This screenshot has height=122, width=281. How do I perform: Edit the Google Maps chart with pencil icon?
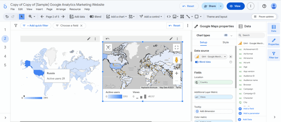171,39
